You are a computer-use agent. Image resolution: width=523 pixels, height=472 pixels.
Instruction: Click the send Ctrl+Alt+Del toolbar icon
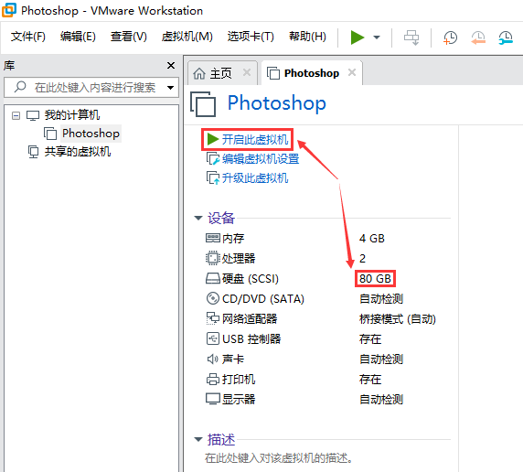[x=411, y=38]
